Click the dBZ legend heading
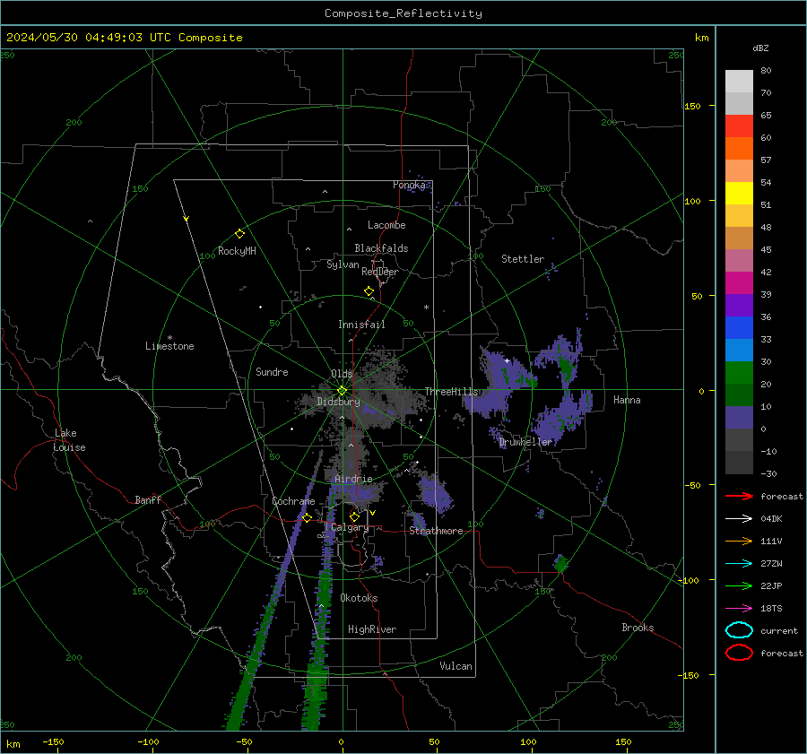 point(760,48)
